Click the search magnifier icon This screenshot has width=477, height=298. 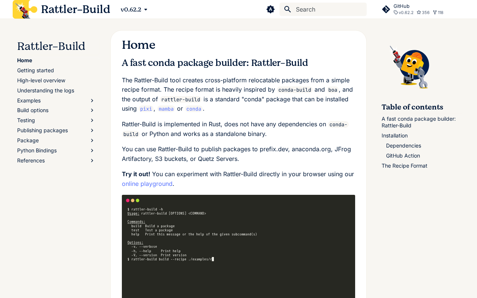(x=287, y=9)
